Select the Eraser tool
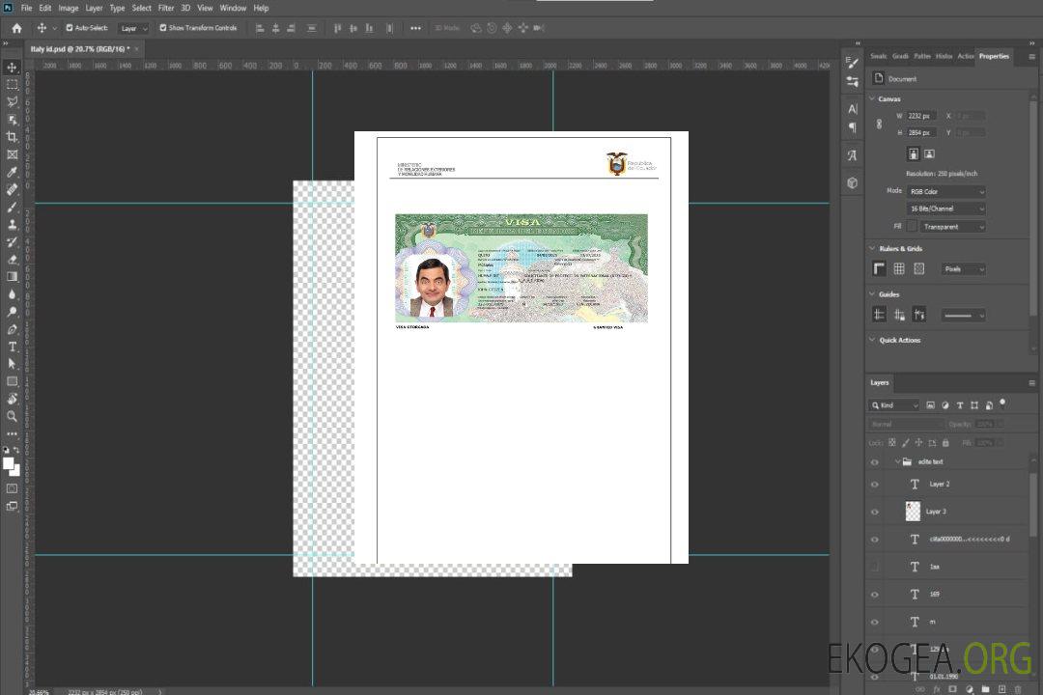This screenshot has width=1043, height=695. [x=12, y=260]
